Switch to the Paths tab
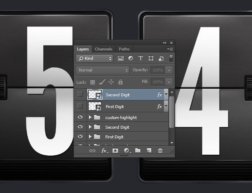This screenshot has height=193, width=252. click(x=124, y=49)
